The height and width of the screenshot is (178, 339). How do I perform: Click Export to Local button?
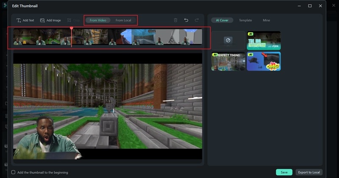click(309, 172)
